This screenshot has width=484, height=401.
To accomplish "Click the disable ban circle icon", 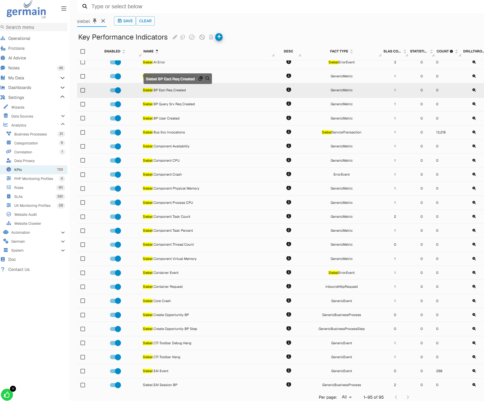I will [202, 37].
